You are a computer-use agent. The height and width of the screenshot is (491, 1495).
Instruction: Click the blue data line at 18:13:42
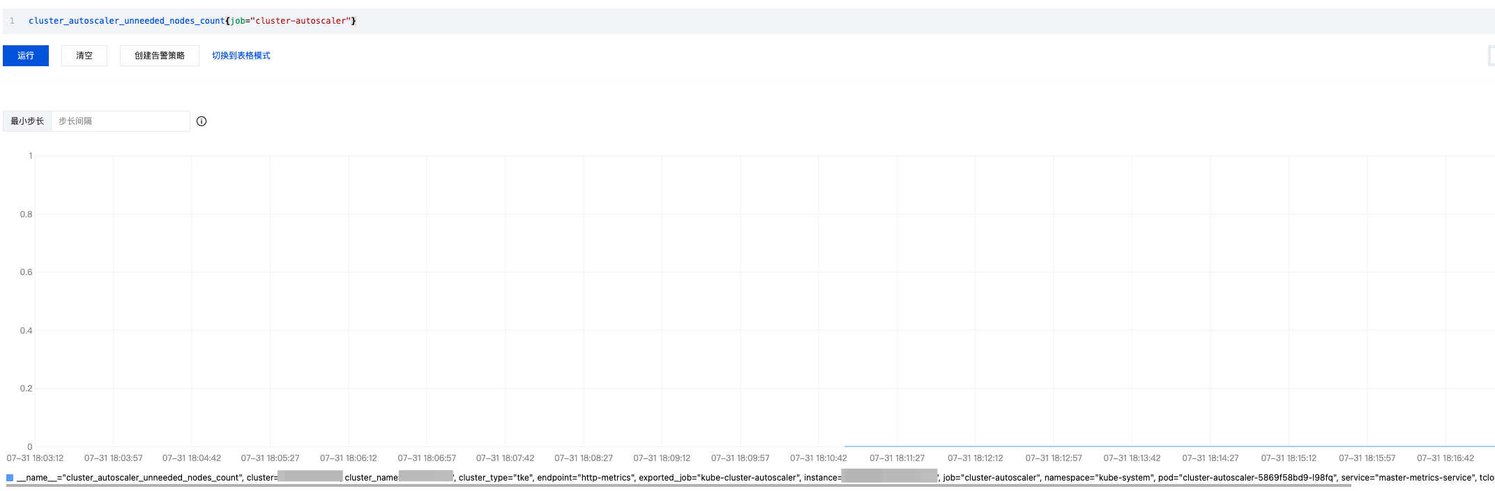click(x=1132, y=446)
